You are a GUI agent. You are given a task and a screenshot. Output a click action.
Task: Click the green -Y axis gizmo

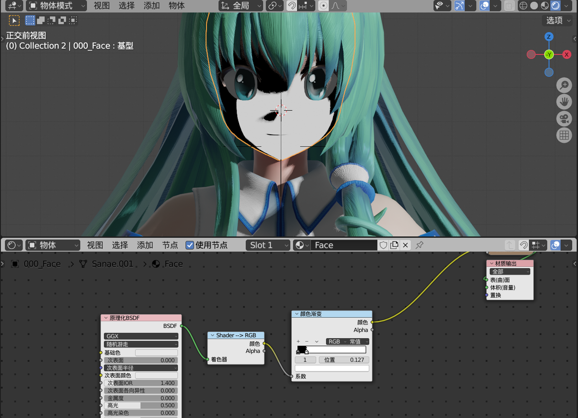pyautogui.click(x=549, y=55)
